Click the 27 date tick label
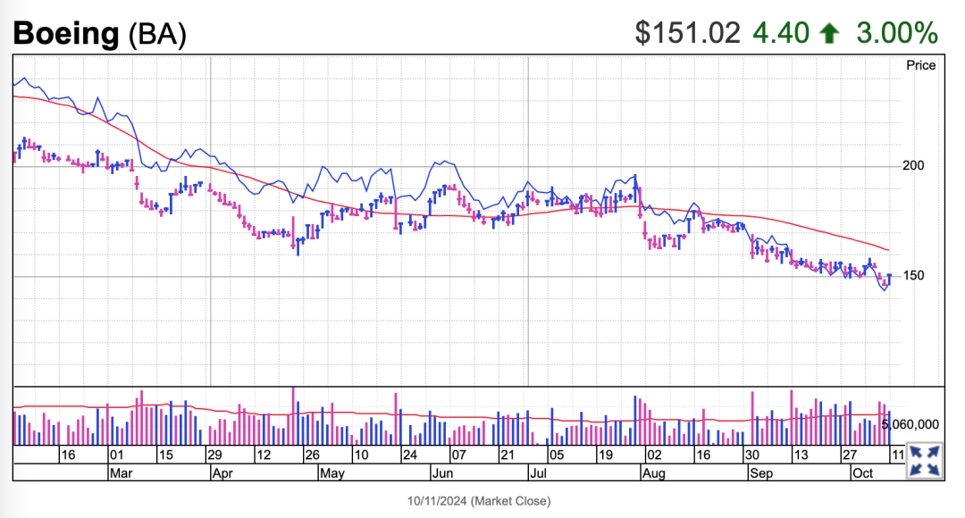 click(850, 455)
